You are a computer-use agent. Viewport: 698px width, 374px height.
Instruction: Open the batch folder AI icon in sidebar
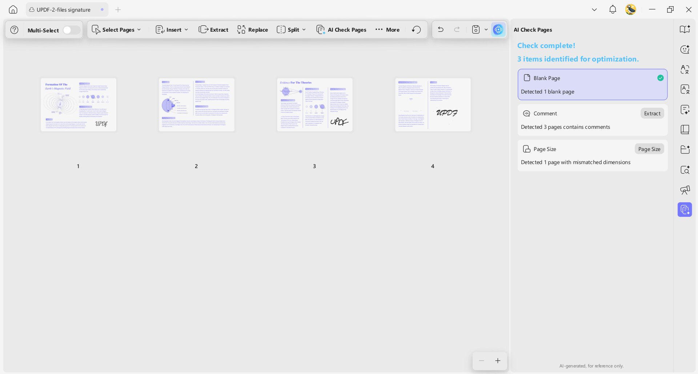coord(685,150)
